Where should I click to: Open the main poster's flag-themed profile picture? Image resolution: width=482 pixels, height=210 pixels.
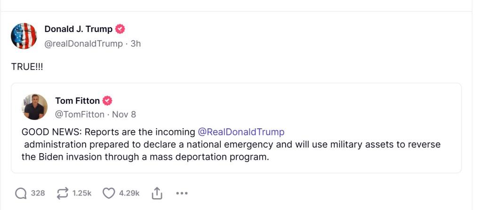(x=24, y=36)
